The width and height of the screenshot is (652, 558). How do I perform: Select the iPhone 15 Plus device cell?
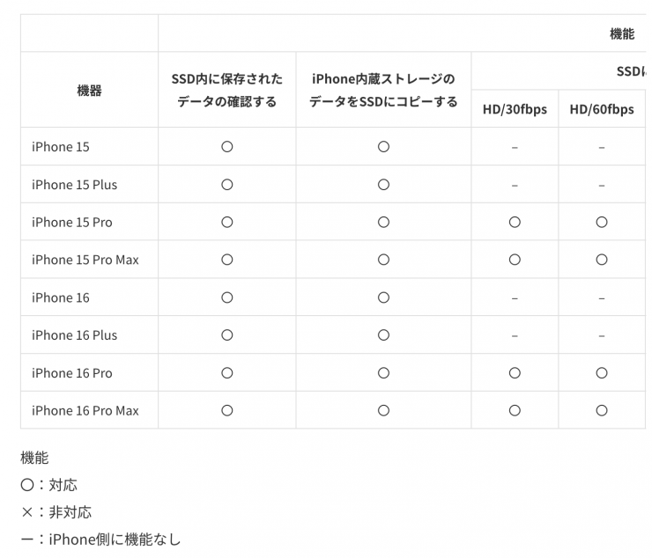(x=74, y=185)
